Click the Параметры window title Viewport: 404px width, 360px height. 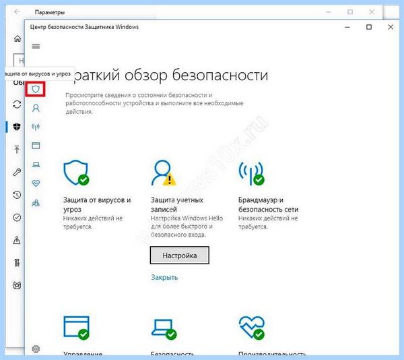pos(49,12)
